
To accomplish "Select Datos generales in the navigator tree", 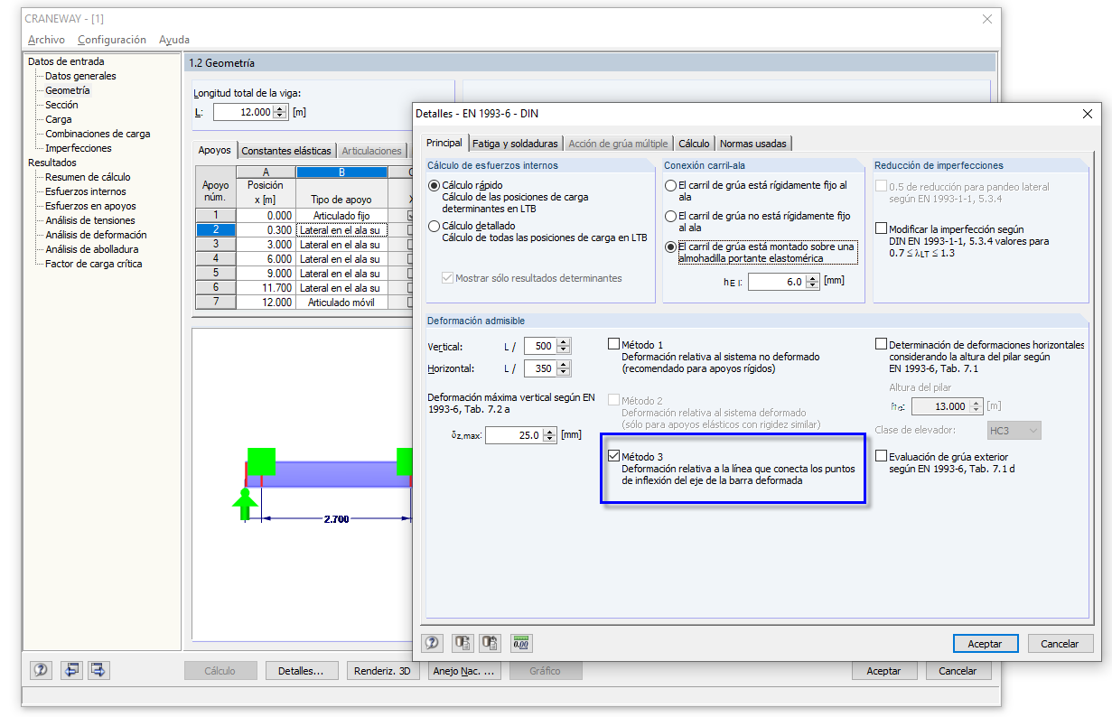I will [80, 76].
